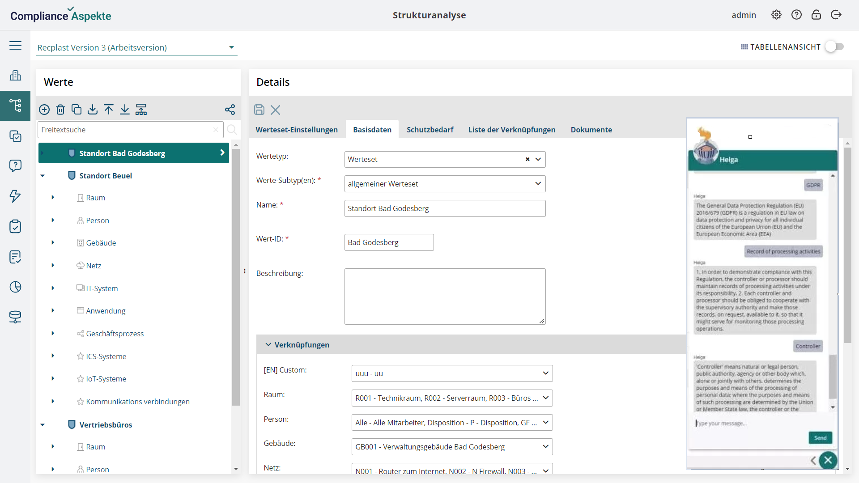Viewport: 859px width, 483px height.
Task: Switch to the Dokumente tab
Action: click(591, 130)
